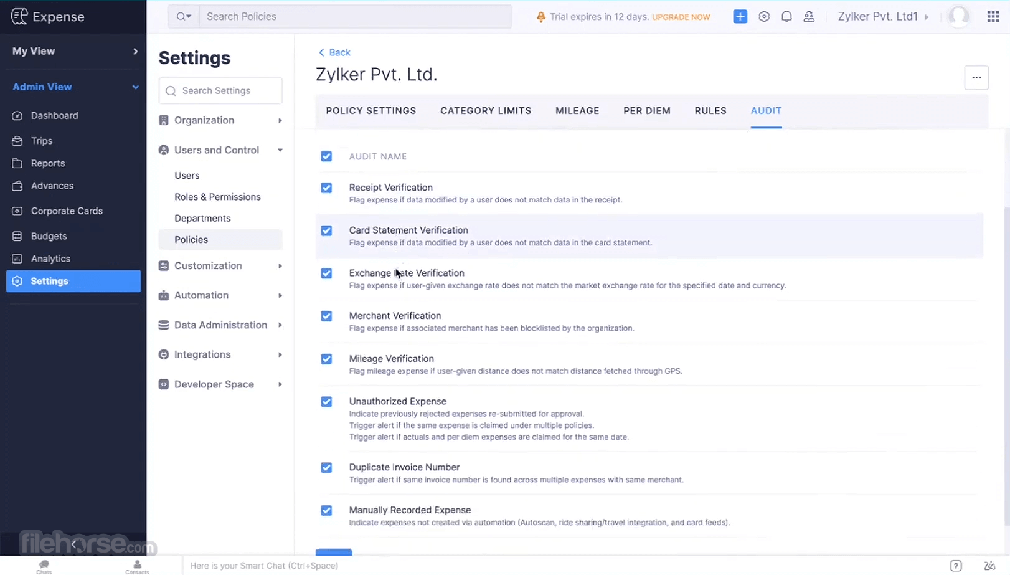Uncheck Manually Recorded Expense checkbox

tap(326, 510)
